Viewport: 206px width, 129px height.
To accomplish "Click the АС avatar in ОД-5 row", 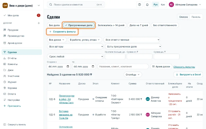I will coord(148,115).
